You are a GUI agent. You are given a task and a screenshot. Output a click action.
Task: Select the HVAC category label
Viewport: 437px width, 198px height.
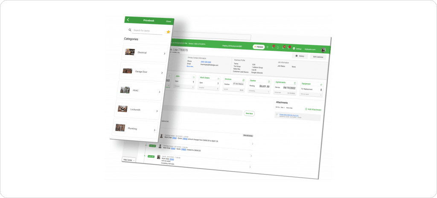[x=136, y=90]
